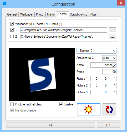This screenshot has height=132, width=127.
Task: Check Photo en noir et blanc
Action: point(12,104)
